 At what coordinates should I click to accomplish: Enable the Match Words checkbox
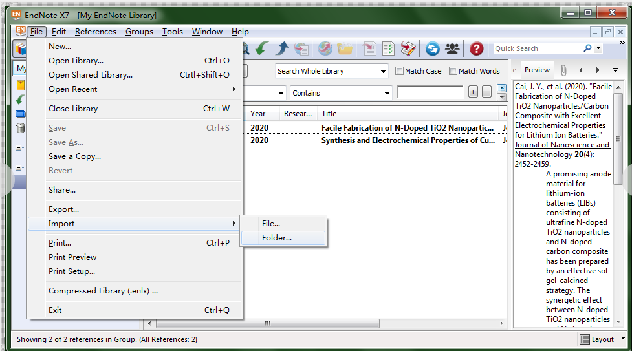[x=453, y=71]
